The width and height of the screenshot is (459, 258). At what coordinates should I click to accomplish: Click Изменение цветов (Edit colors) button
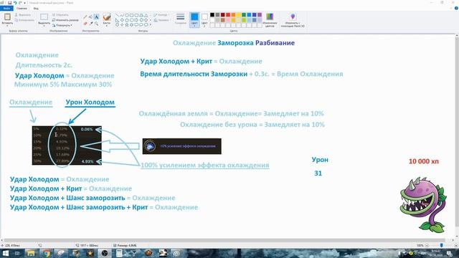270,20
